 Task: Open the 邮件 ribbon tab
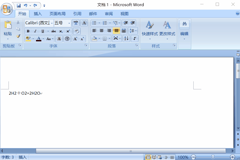coord(93,14)
